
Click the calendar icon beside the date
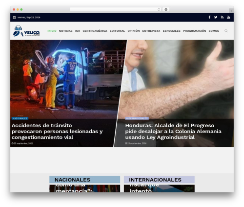pyautogui.click(x=14, y=17)
